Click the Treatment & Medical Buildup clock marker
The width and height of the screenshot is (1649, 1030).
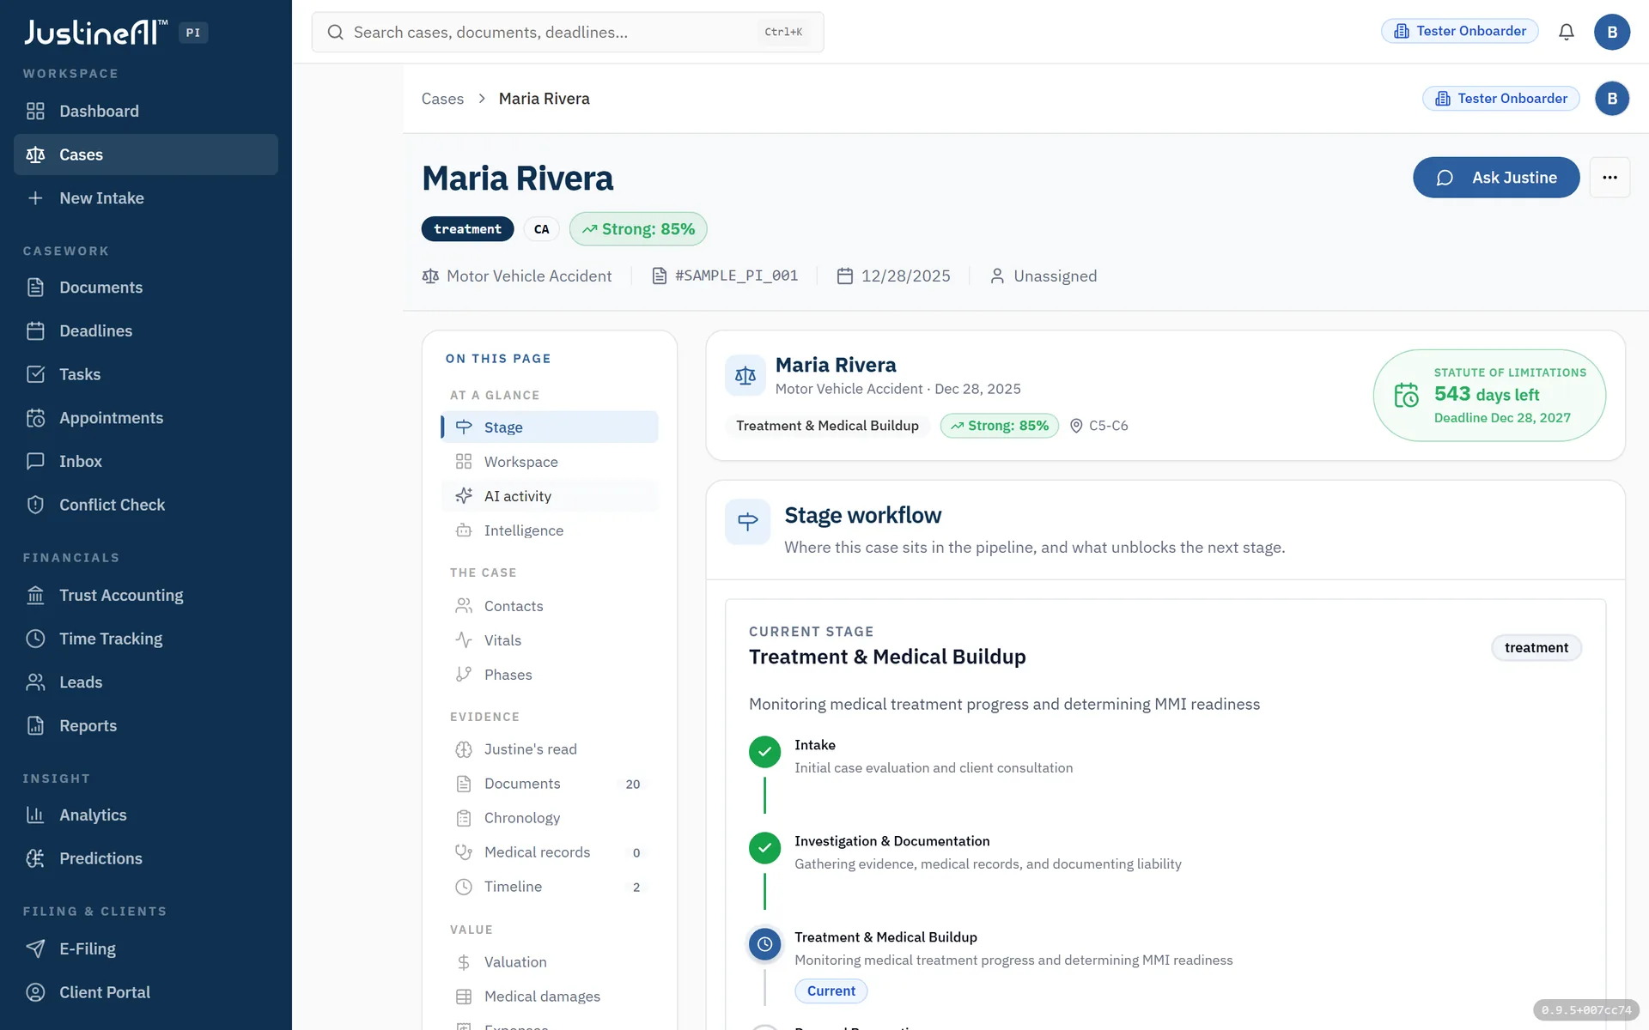(x=764, y=944)
